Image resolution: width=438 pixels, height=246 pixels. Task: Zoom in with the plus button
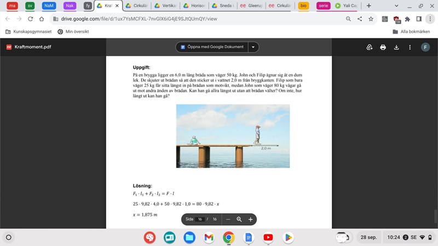coord(251,219)
